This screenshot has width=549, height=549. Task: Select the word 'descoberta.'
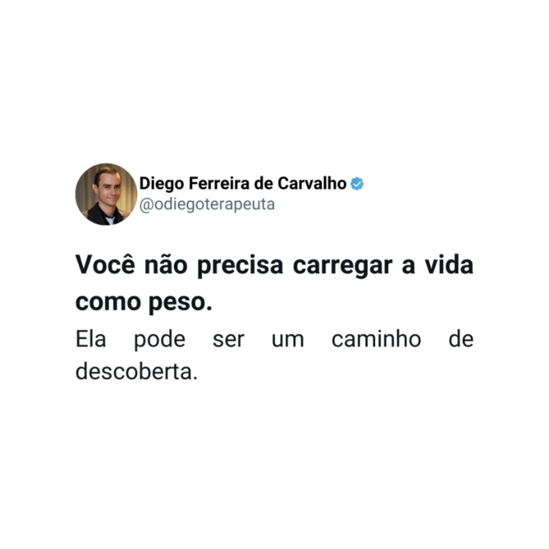coord(137,371)
